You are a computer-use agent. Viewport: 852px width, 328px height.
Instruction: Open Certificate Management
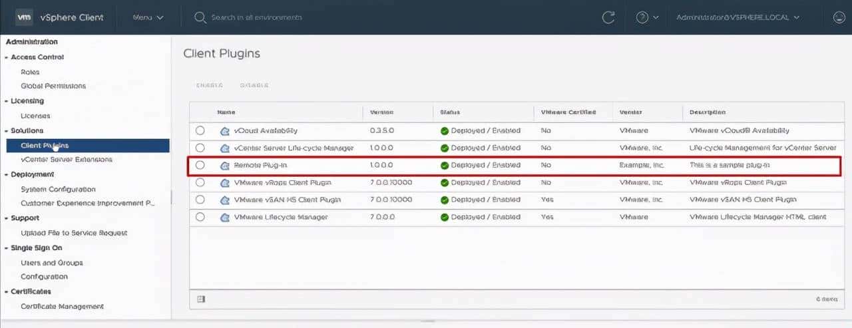tap(62, 307)
